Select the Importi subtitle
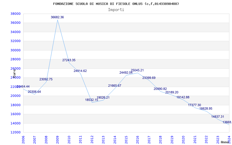Viewport: 232px width, 145px height. 116,10
